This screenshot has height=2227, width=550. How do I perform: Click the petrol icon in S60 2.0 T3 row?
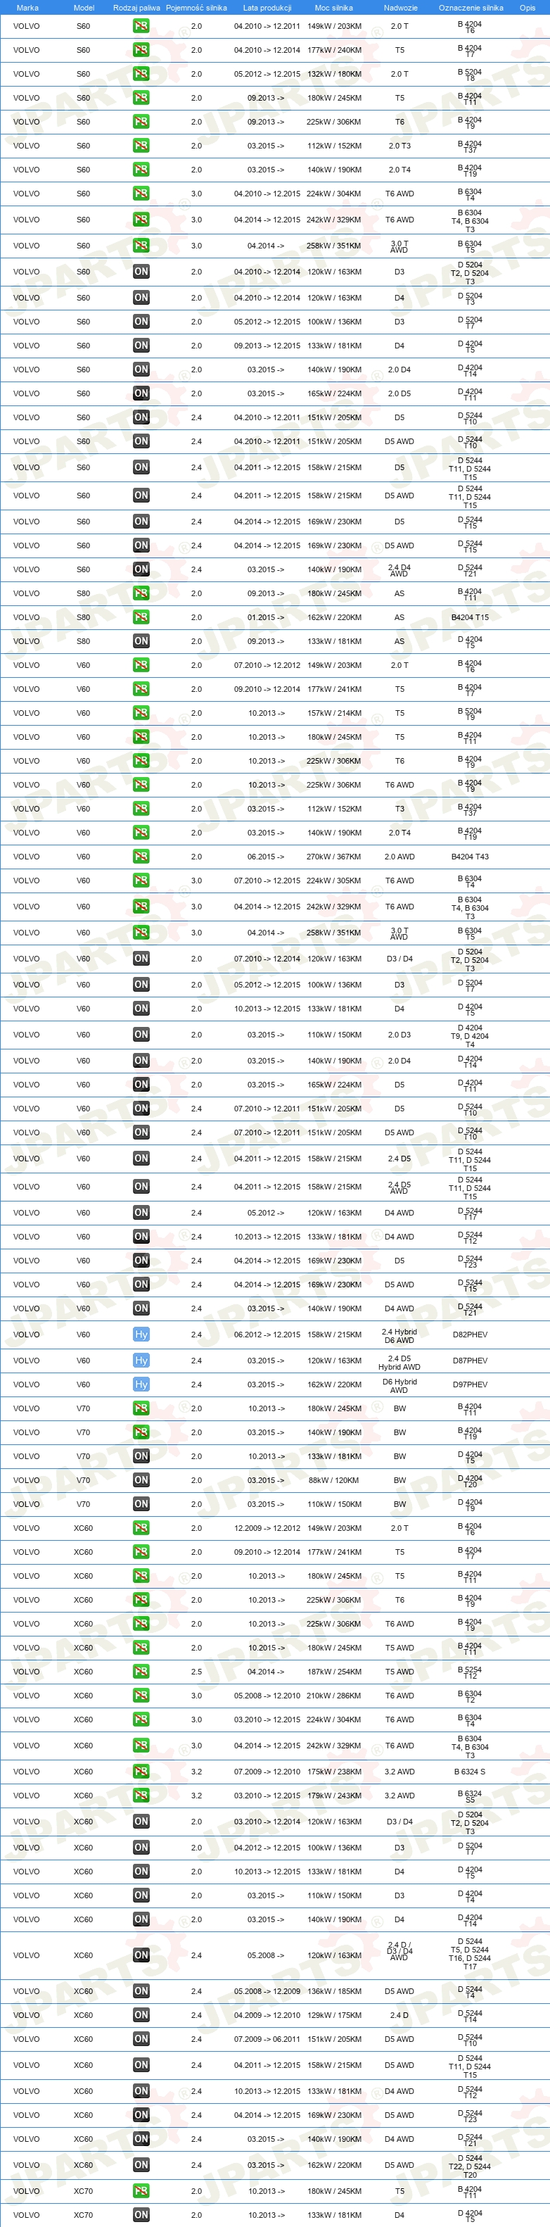click(x=141, y=146)
